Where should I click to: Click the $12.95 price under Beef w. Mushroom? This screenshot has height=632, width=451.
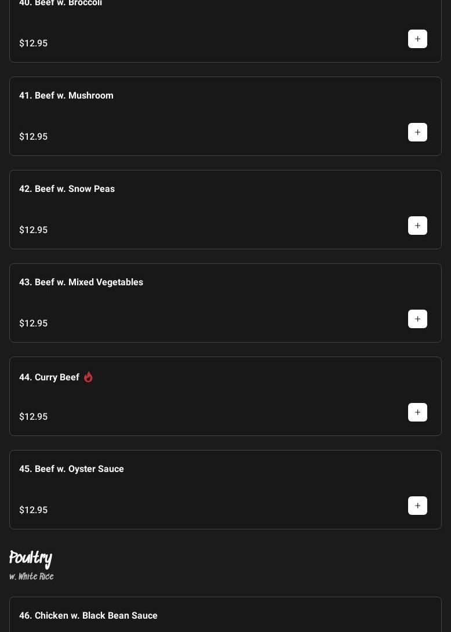[34, 136]
